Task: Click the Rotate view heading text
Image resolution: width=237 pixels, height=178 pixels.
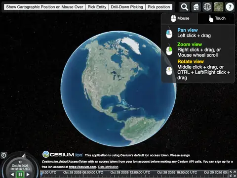Action: [x=191, y=62]
